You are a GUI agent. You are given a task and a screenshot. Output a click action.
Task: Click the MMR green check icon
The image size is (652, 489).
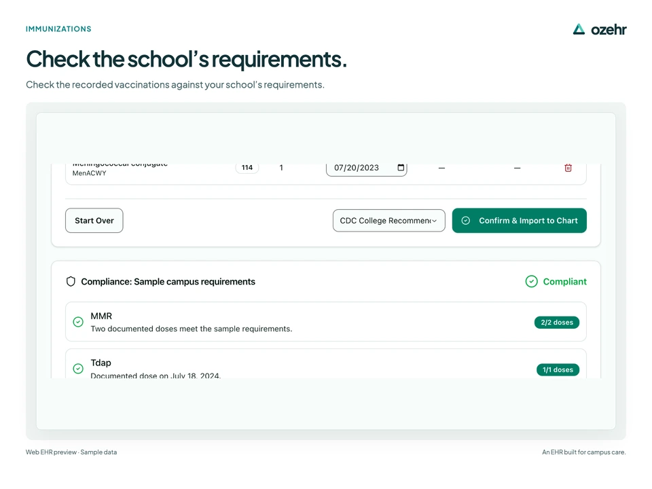[78, 322]
